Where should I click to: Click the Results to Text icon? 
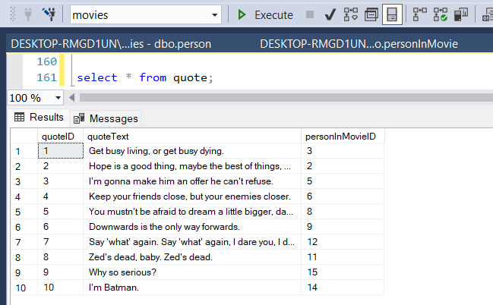487,14
